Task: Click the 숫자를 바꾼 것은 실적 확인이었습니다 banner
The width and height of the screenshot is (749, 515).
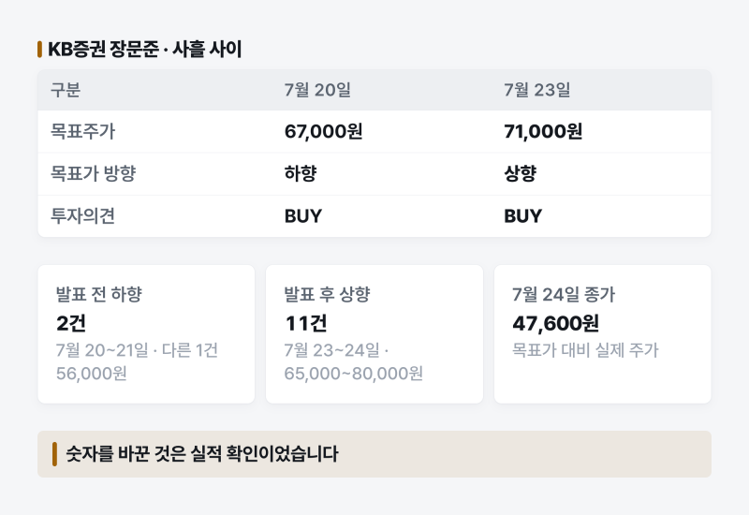Action: tap(374, 454)
